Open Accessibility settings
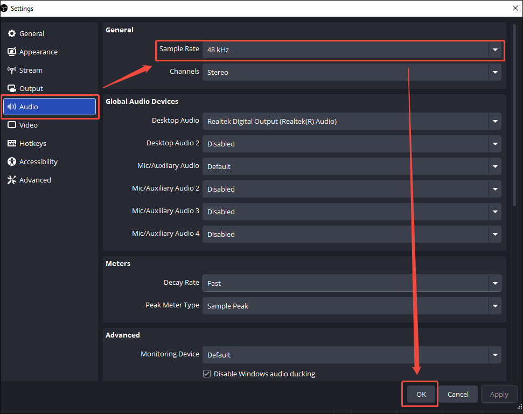 pos(39,162)
